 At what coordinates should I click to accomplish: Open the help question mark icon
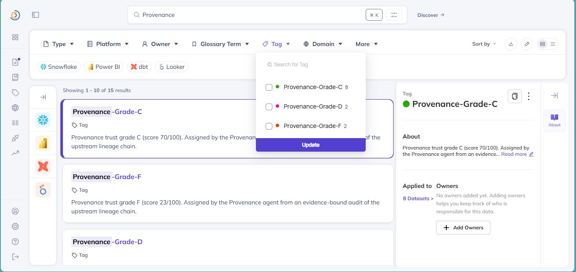point(15,242)
